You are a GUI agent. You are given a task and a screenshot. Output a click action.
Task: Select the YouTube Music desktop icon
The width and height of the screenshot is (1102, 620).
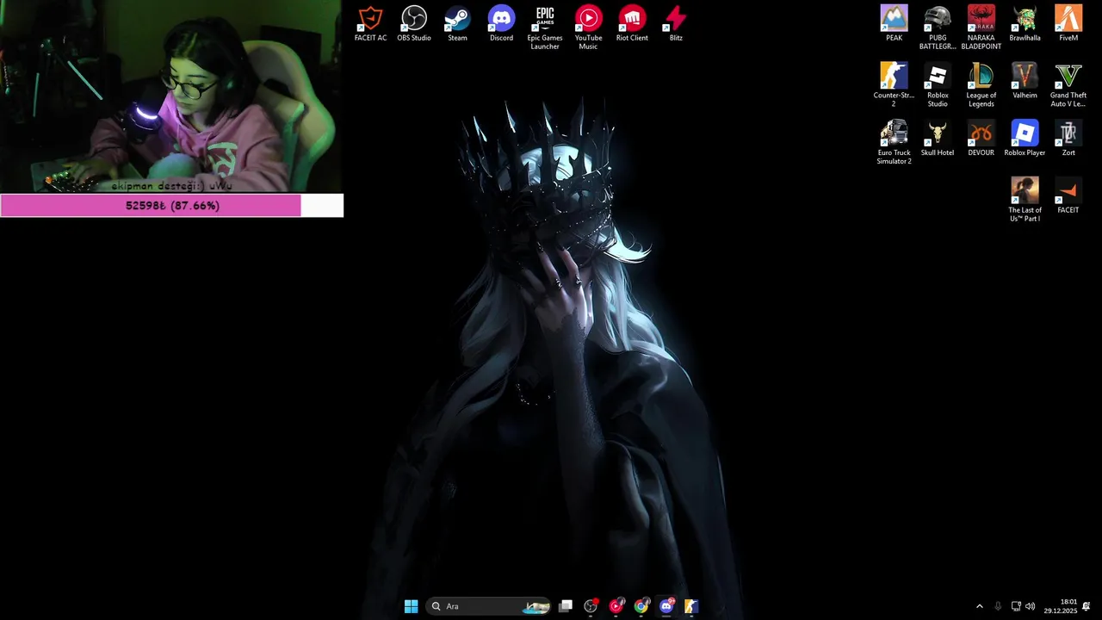point(589,28)
